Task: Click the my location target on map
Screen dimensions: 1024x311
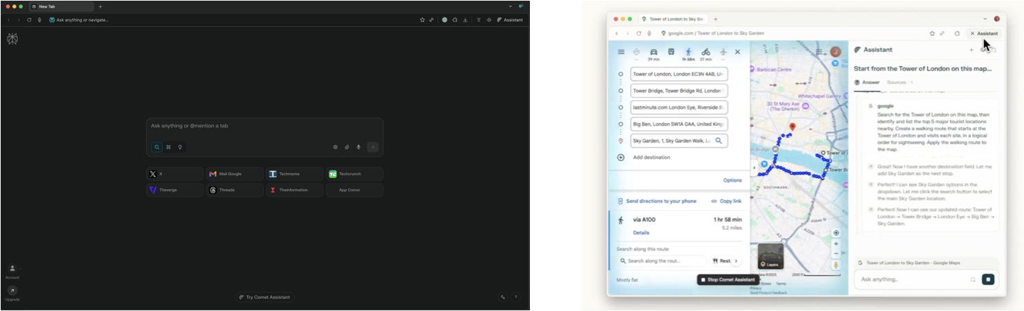Action: tap(836, 233)
